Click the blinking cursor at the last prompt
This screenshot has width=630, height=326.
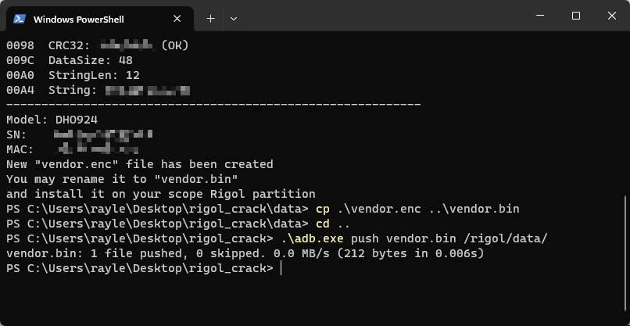281,268
